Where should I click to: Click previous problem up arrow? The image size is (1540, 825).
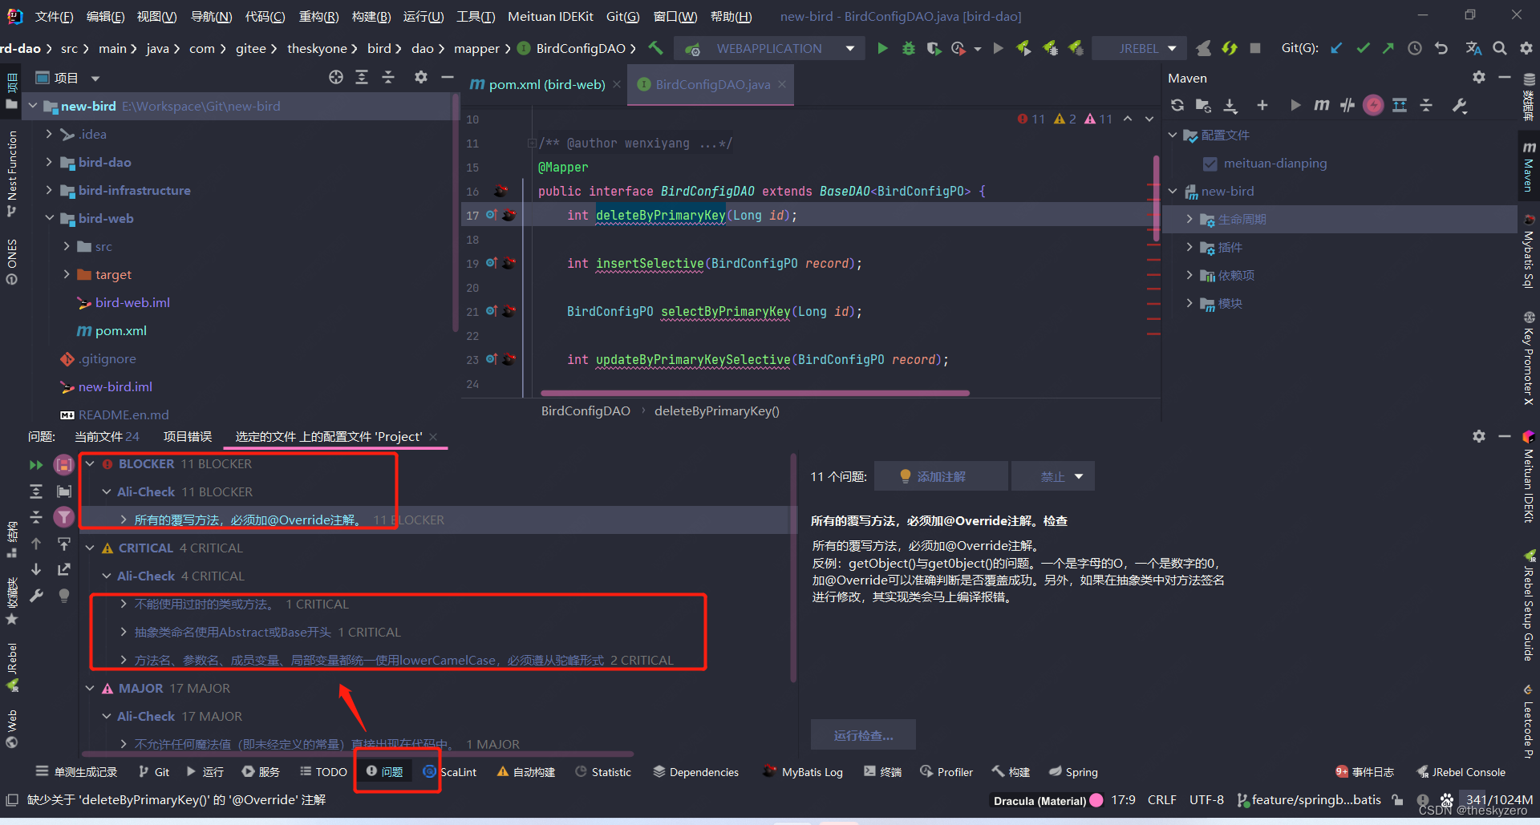pos(36,544)
